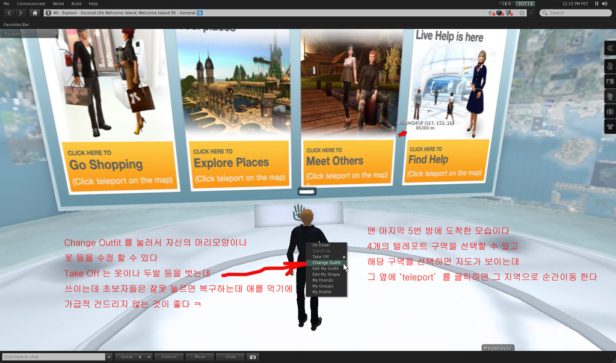616x363 pixels.
Task: Toggle the Speak voice button
Action: [x=130, y=357]
